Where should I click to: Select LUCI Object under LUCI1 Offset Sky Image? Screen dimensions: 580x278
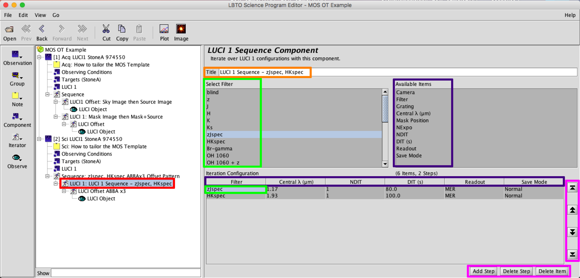pos(89,109)
